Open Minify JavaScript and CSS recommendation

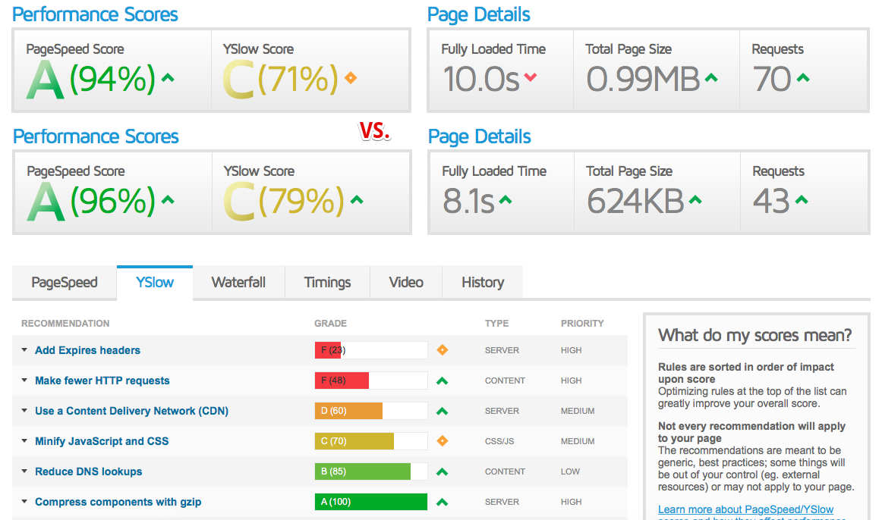[102, 441]
